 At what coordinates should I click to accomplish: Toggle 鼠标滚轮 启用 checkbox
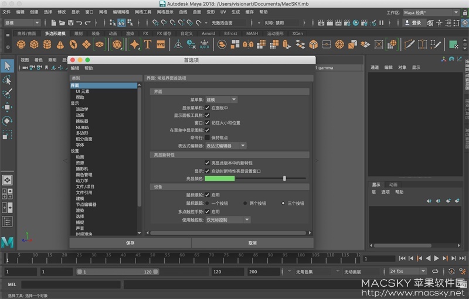tap(208, 195)
